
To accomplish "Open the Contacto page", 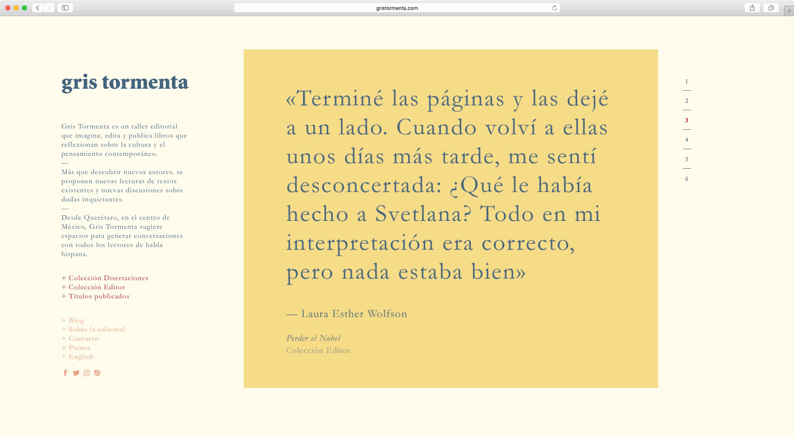I will [x=80, y=339].
